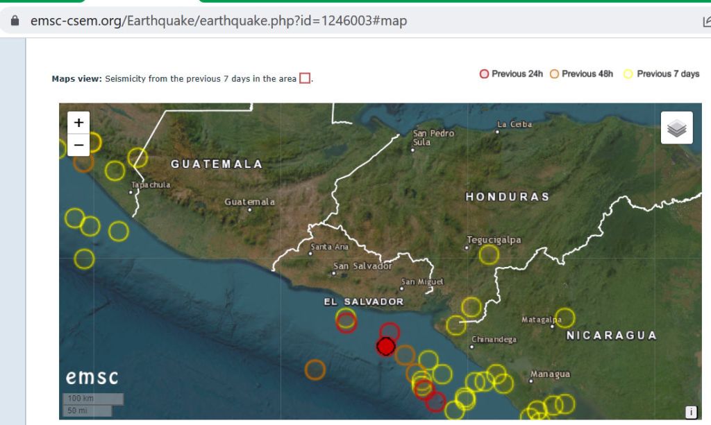Screen dimensions: 711x425
Task: Click the Previous 7 days yellow legend circle
Action: pyautogui.click(x=628, y=74)
